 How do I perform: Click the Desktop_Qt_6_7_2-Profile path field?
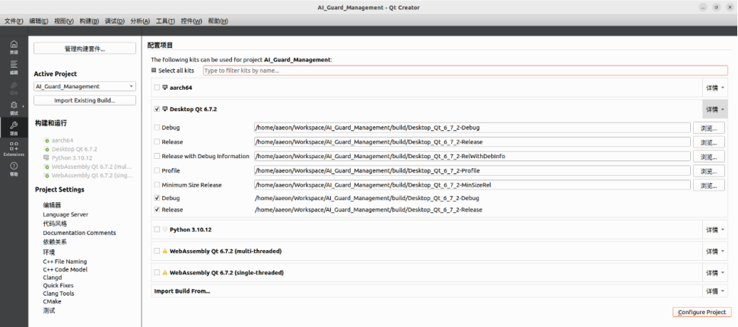(472, 171)
